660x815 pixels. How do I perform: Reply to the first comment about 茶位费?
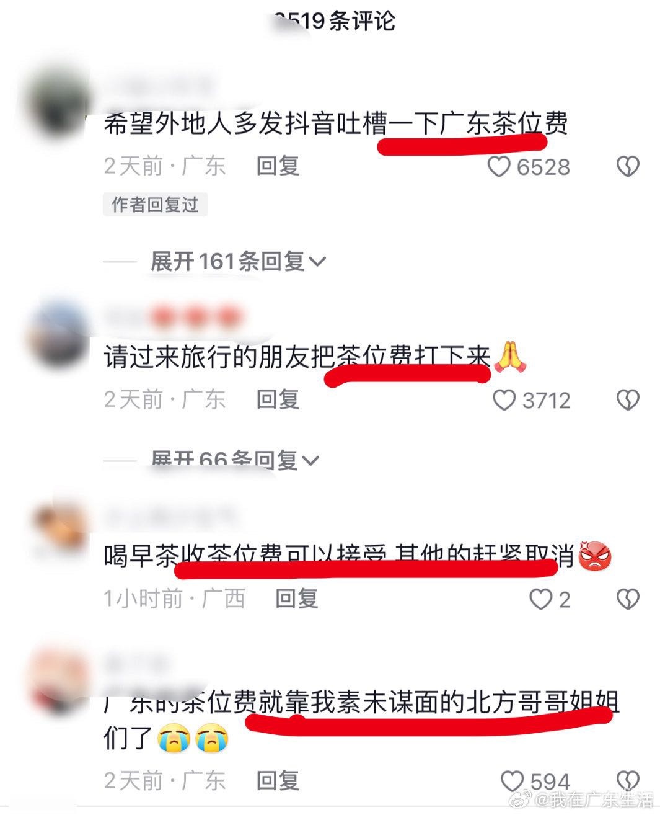point(278,166)
